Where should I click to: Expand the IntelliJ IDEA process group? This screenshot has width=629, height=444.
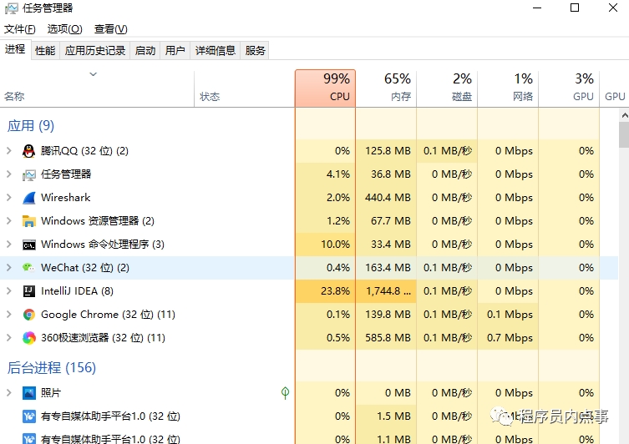pyautogui.click(x=8, y=291)
